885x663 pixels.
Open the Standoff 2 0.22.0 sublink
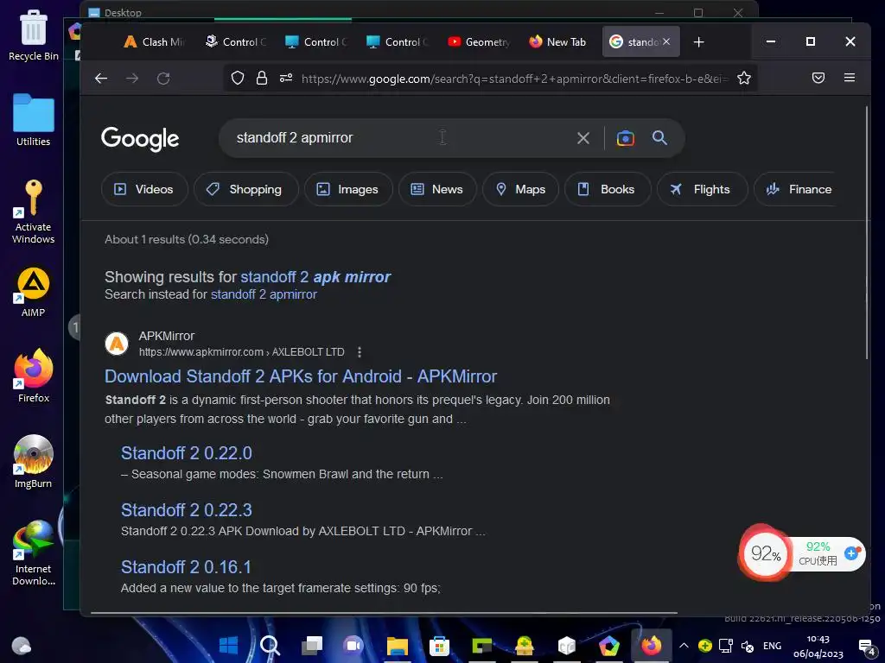click(x=187, y=453)
